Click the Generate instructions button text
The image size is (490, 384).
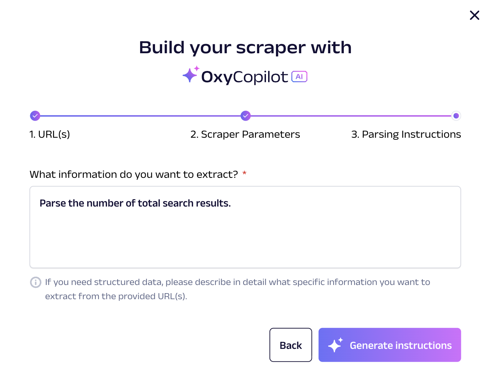click(x=400, y=345)
